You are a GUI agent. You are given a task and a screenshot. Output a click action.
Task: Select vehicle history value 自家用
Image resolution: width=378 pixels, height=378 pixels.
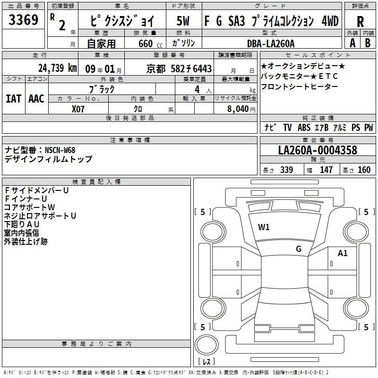pyautogui.click(x=101, y=43)
